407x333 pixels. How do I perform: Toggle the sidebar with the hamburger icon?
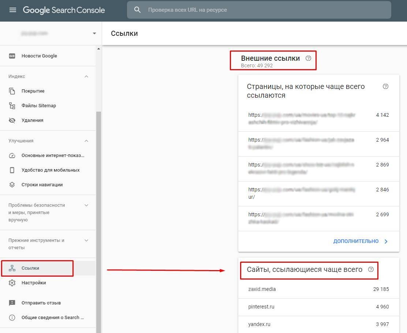click(13, 10)
